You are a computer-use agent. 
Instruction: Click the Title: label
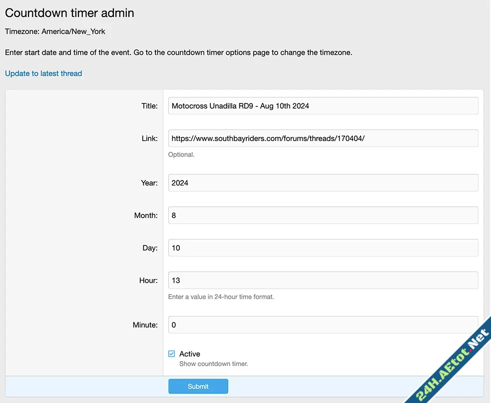coord(149,105)
